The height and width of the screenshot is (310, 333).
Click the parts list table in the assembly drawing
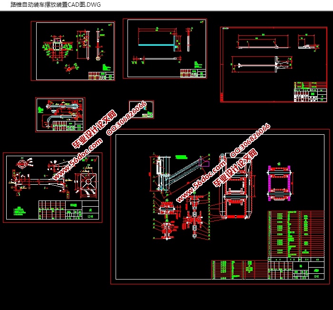296,234
